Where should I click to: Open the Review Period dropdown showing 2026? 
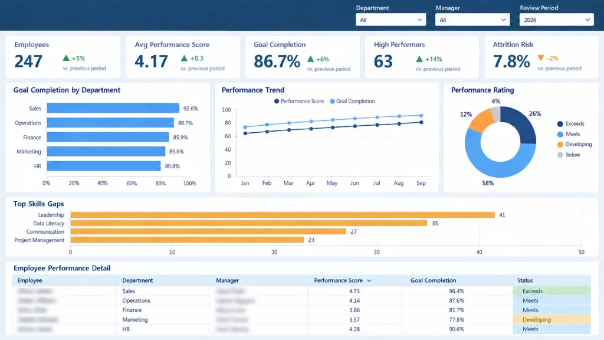pyautogui.click(x=556, y=19)
